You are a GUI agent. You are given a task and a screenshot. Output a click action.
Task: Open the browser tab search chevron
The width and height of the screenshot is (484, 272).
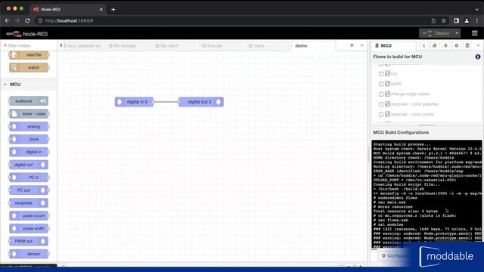[x=476, y=9]
